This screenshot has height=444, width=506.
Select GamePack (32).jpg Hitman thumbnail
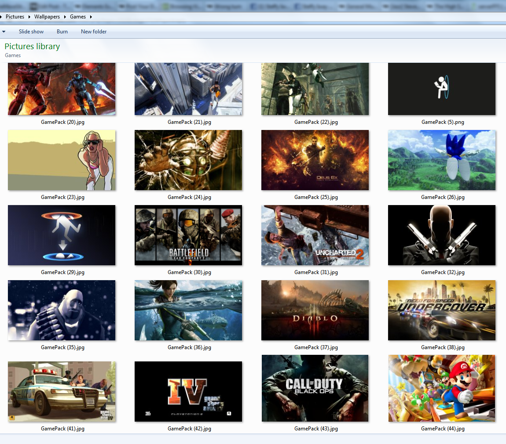[x=441, y=235]
